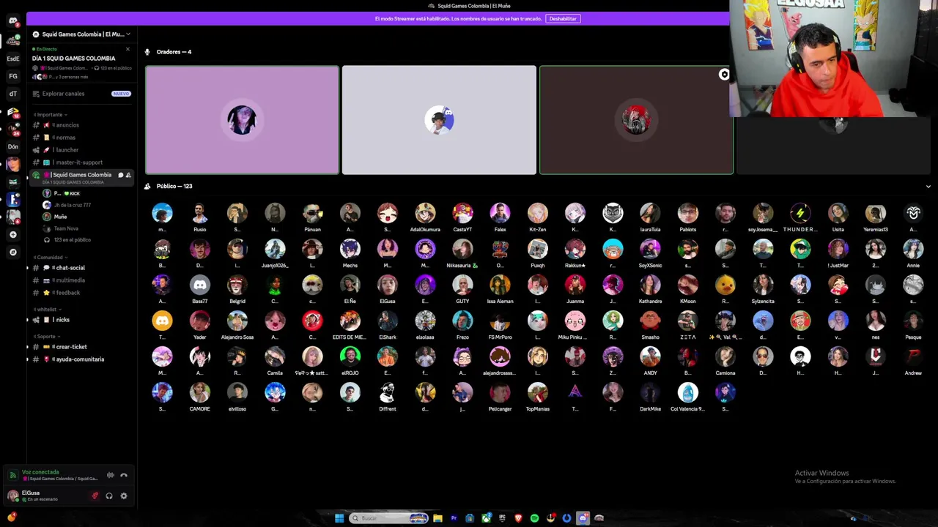Screen dimensions: 938x527
Task: Open the nicks channel
Action: [81, 320]
